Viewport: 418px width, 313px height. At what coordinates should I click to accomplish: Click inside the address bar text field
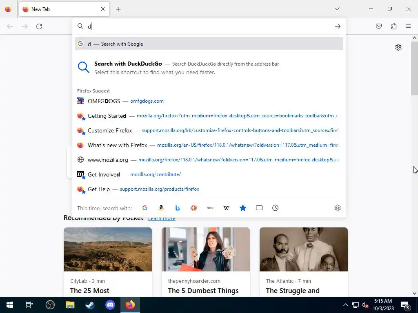[209, 26]
